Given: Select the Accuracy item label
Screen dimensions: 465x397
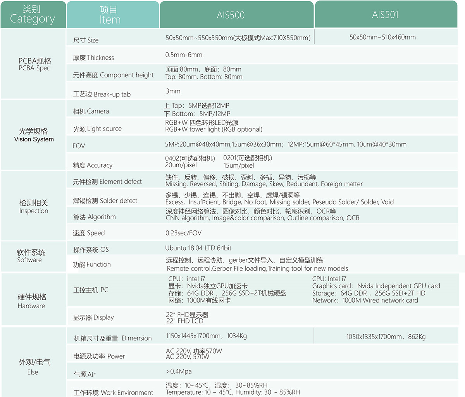Looking at the screenshot, I should click(x=93, y=165).
